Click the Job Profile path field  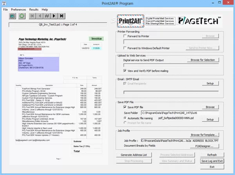point(180,140)
